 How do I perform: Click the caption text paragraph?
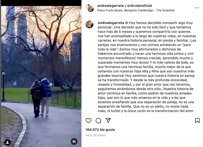pyautogui.click(x=147, y=67)
